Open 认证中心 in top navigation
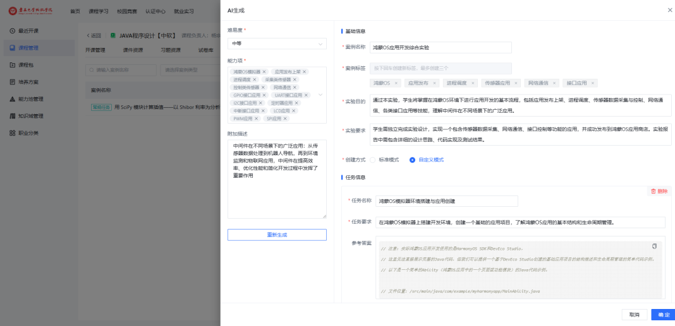 [155, 11]
